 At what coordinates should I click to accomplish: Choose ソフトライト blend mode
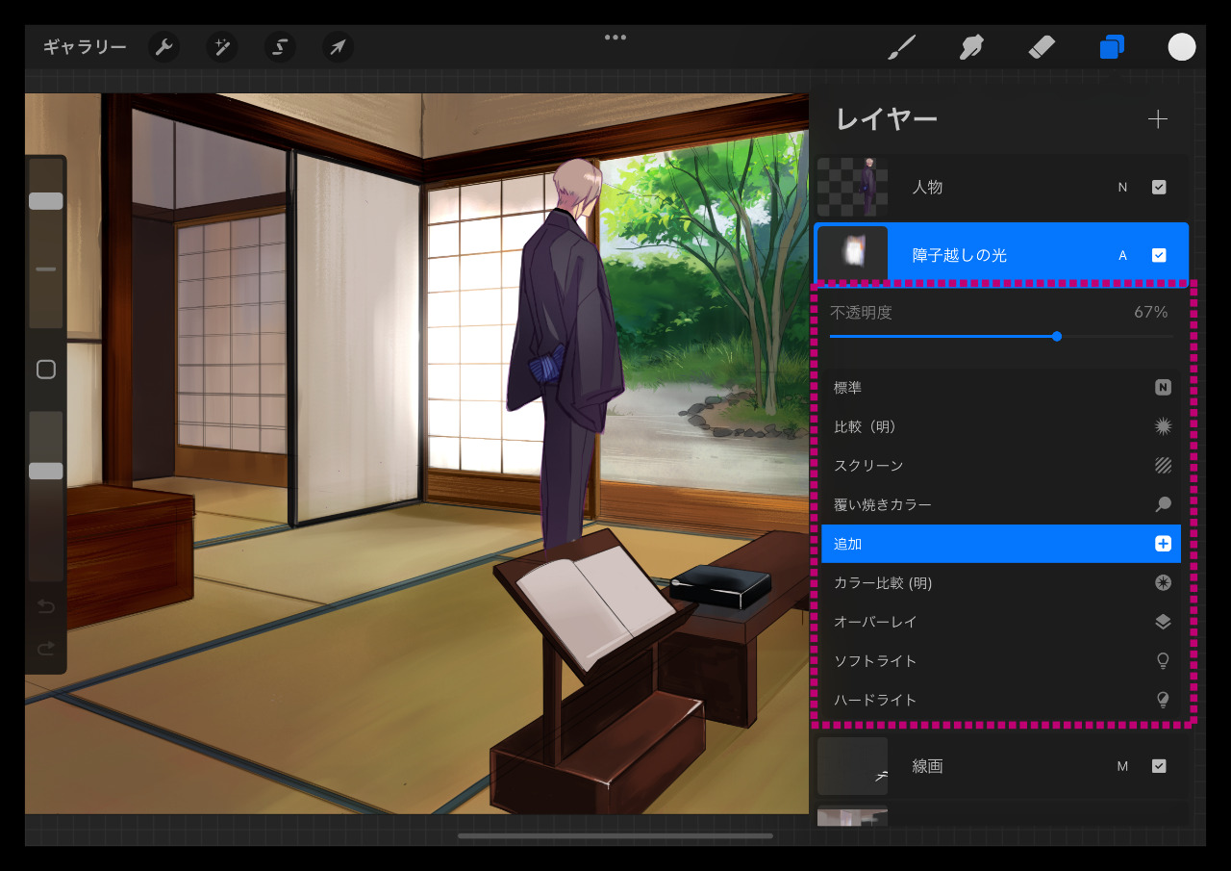point(1001,661)
